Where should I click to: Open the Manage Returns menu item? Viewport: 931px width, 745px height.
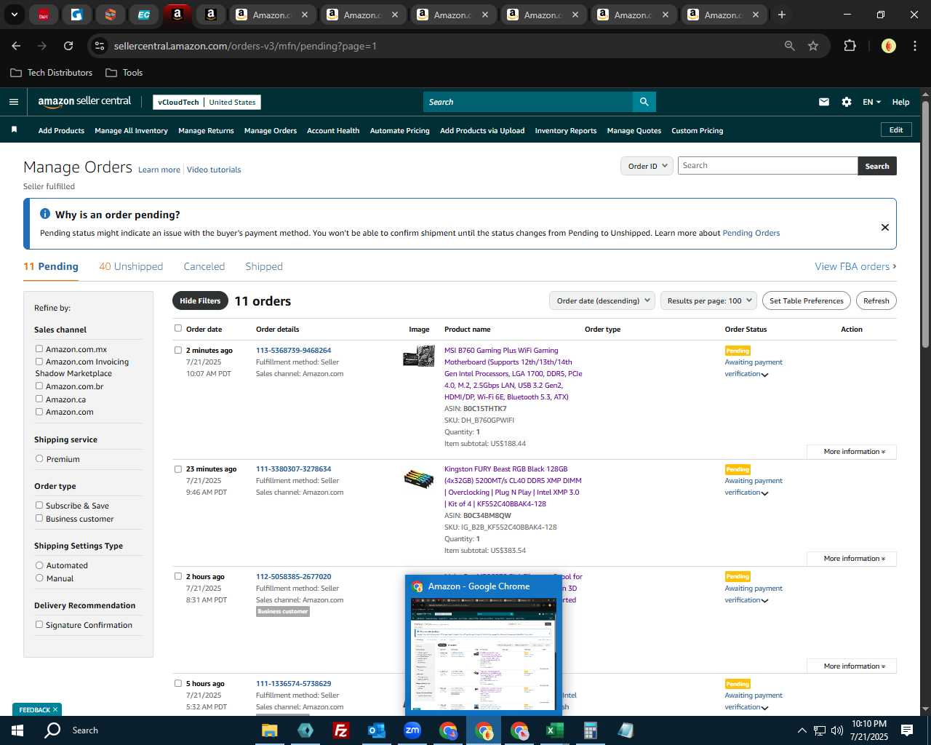tap(206, 130)
